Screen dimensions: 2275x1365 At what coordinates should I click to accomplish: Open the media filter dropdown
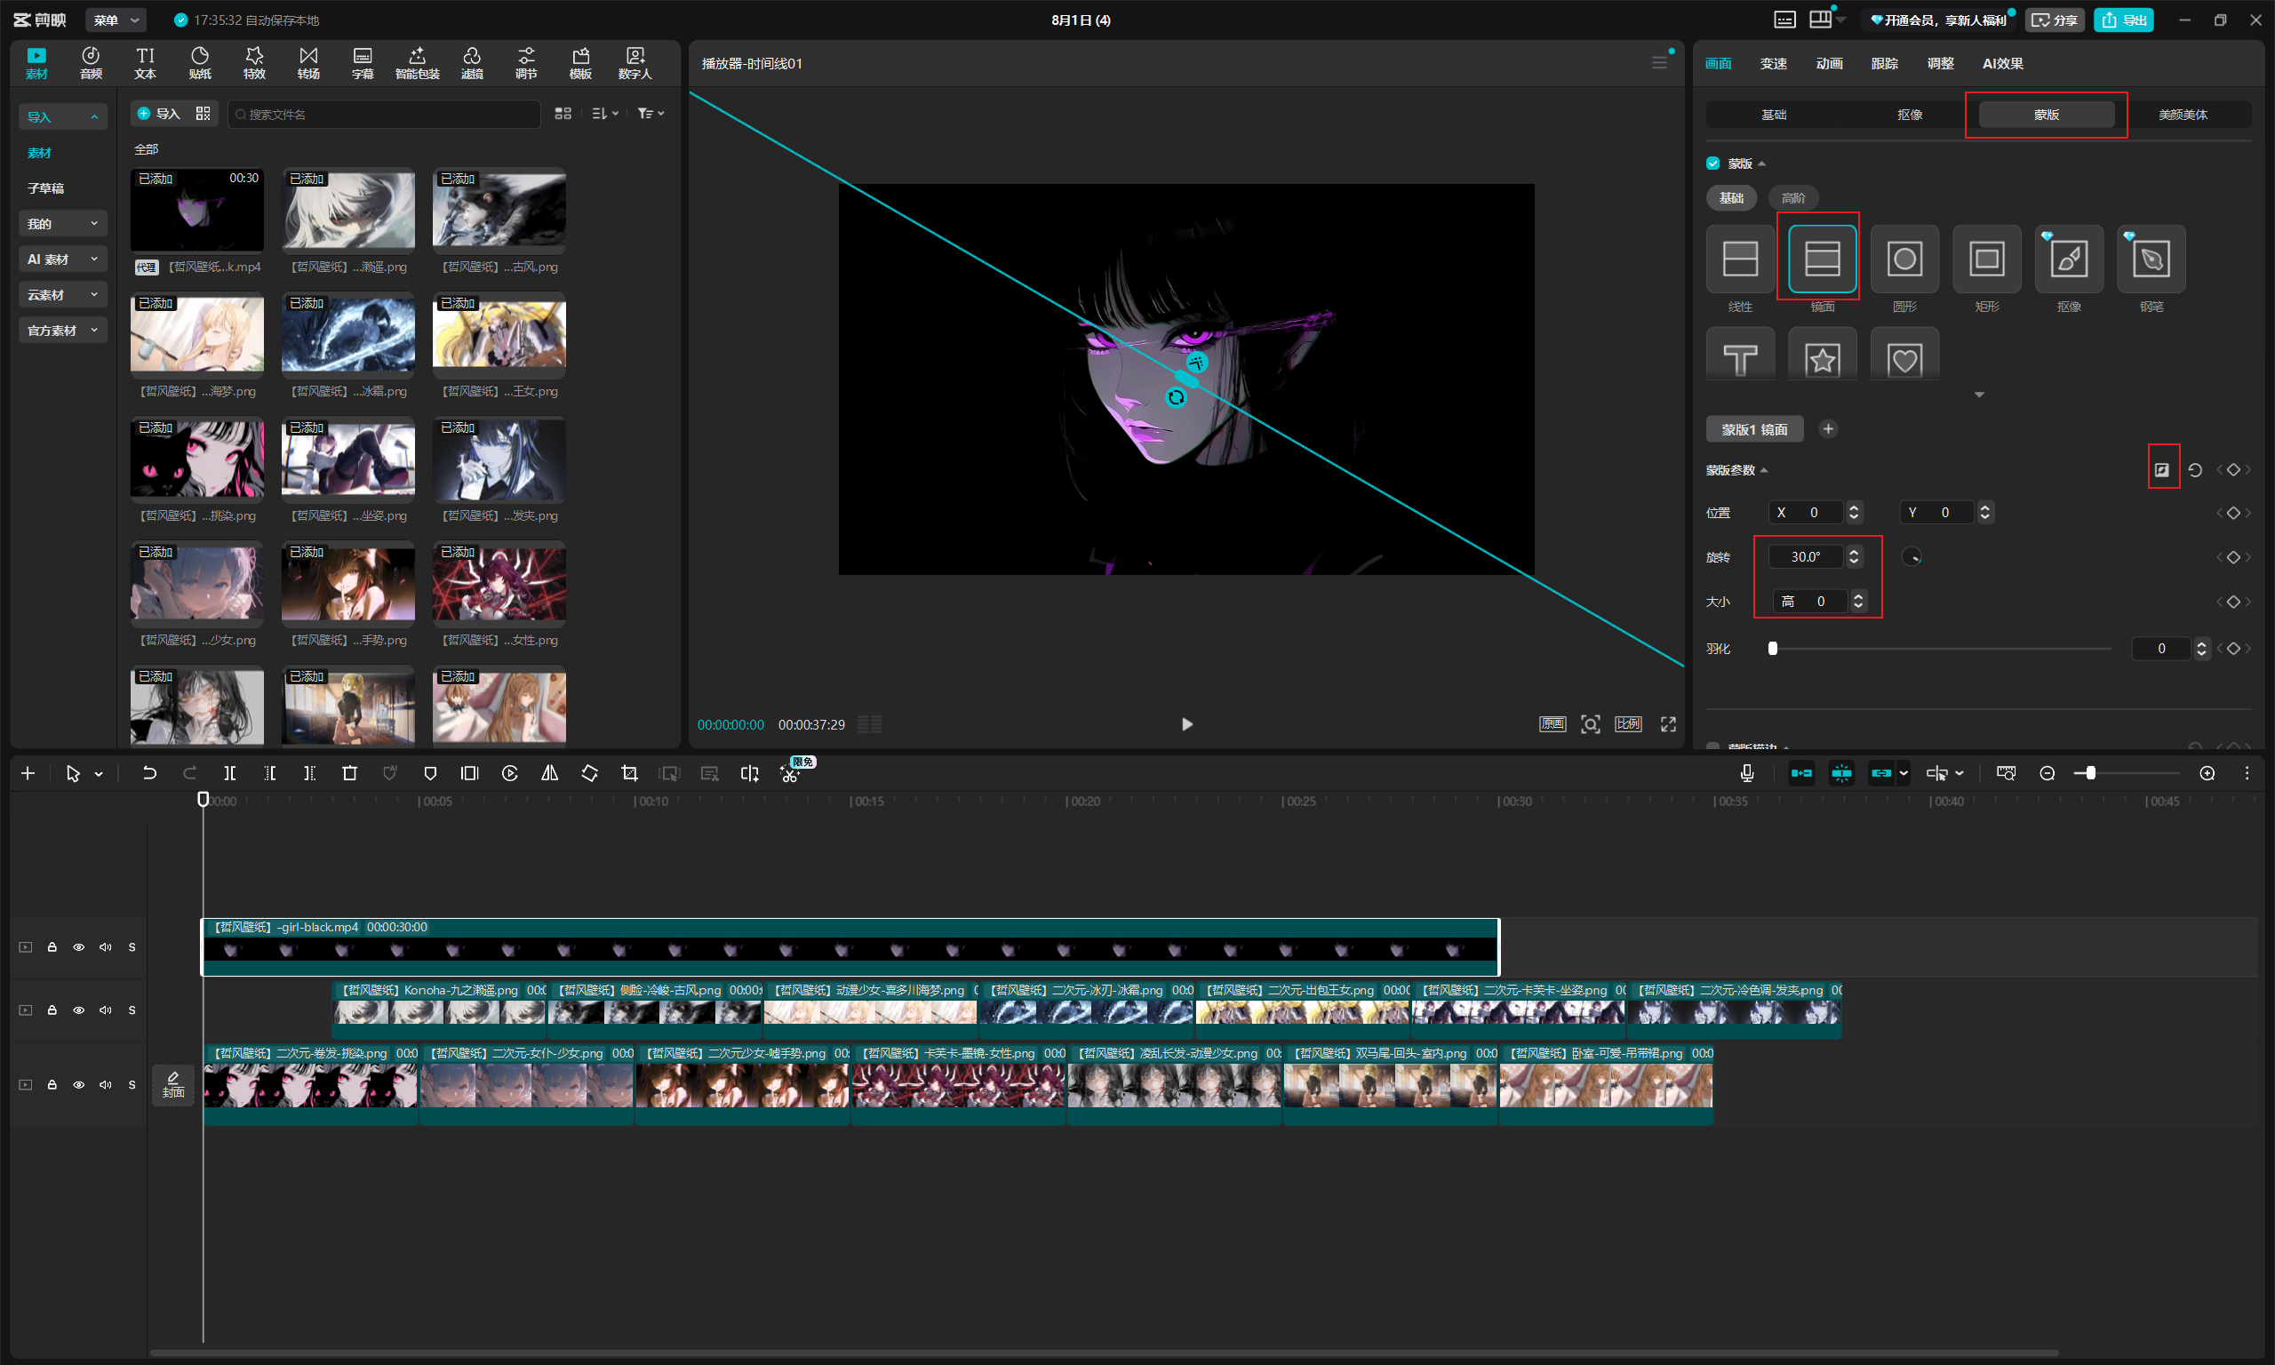point(651,113)
